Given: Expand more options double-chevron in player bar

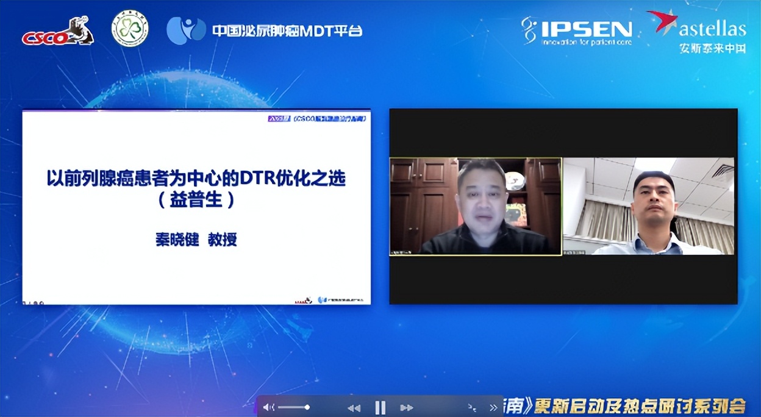Looking at the screenshot, I should (493, 408).
